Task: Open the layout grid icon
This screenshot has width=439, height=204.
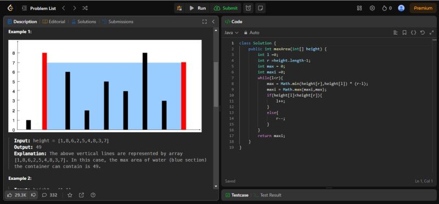Action: coord(359,8)
